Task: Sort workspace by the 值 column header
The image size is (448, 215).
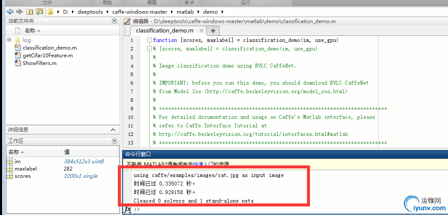Action: pos(67,152)
